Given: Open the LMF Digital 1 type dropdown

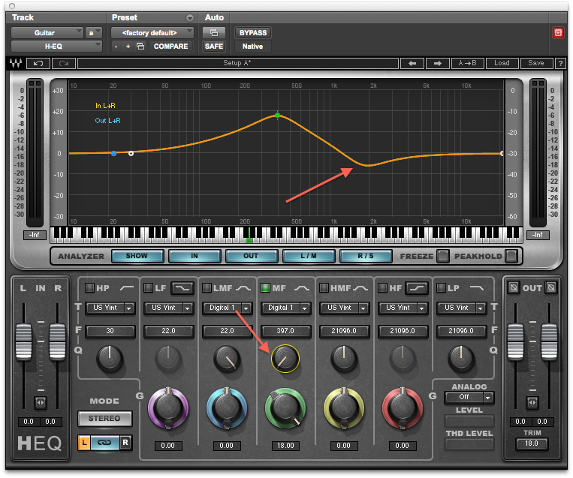Looking at the screenshot, I should tap(227, 308).
